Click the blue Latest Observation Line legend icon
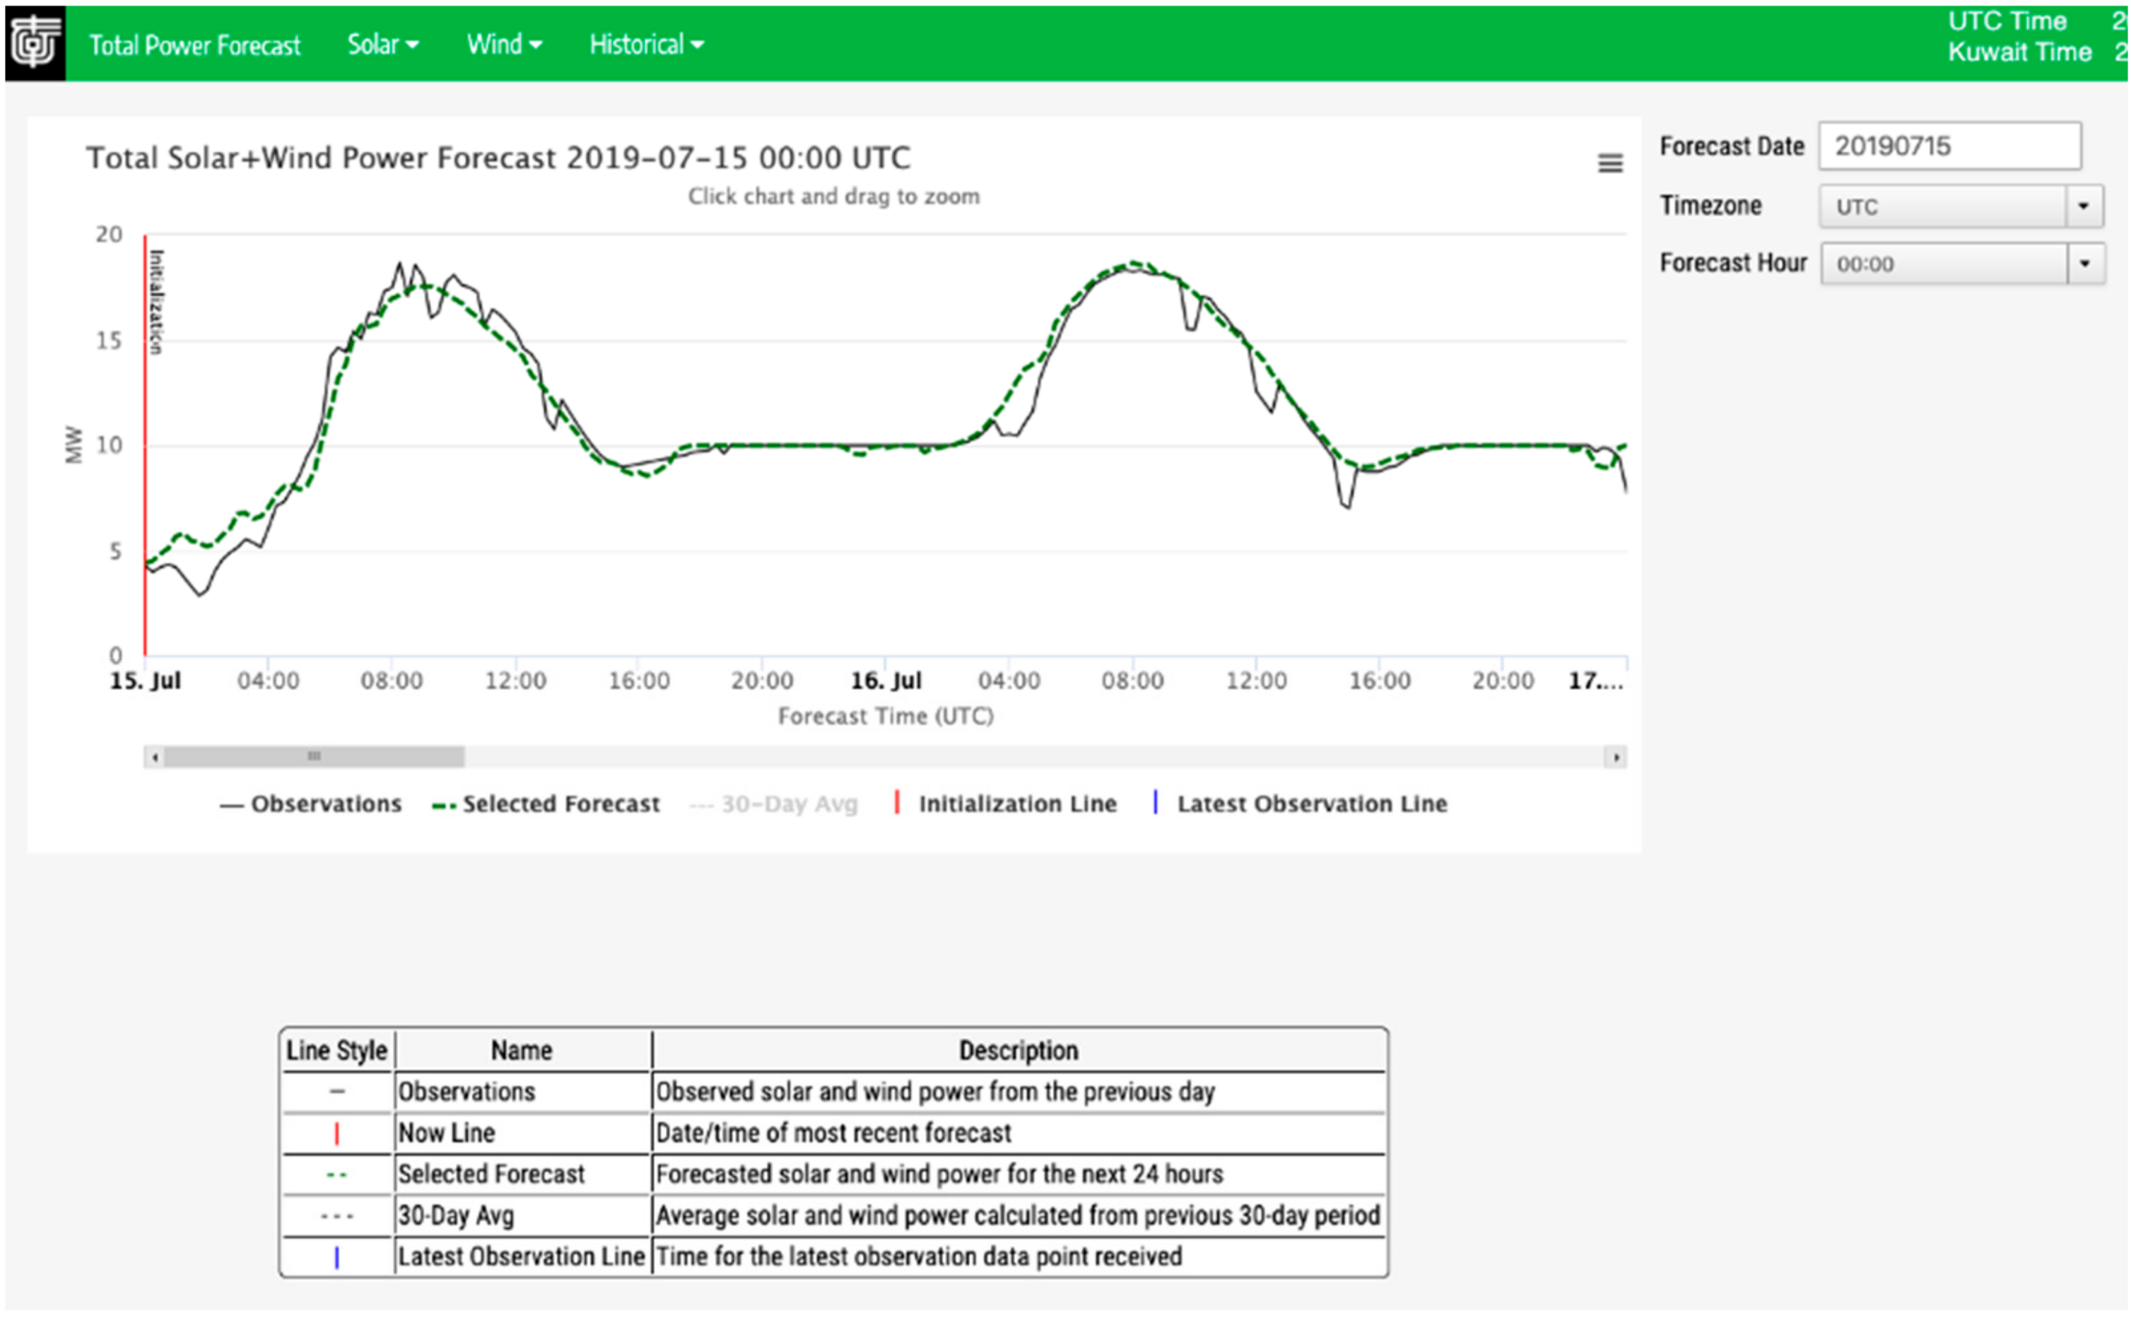This screenshot has height=1318, width=2131. pos(1155,802)
